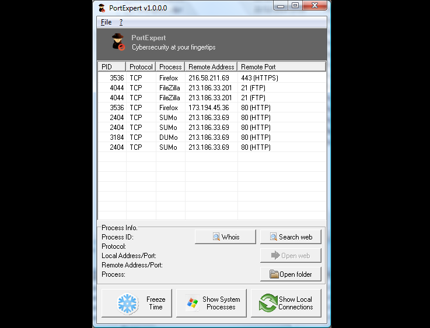Screen dimensions: 430x328
Task: Select the row with address 216.58.211.69
Action: (212, 78)
